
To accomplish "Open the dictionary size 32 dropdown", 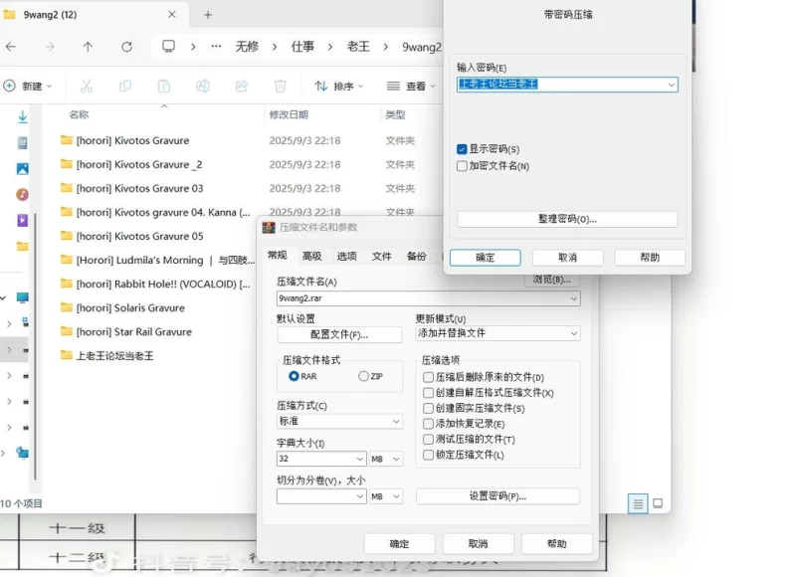I will tap(359, 459).
